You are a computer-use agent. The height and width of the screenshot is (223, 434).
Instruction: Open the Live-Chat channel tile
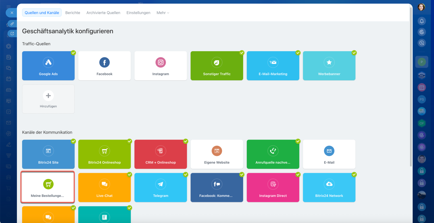tap(104, 187)
